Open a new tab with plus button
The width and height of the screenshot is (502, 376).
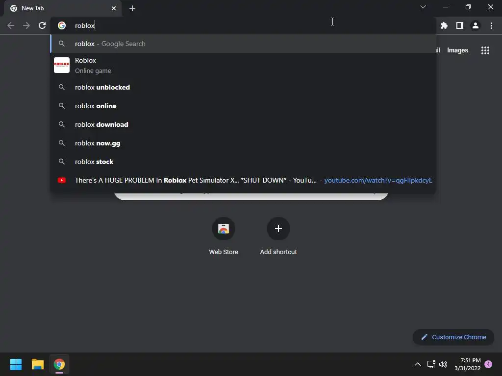click(x=132, y=8)
